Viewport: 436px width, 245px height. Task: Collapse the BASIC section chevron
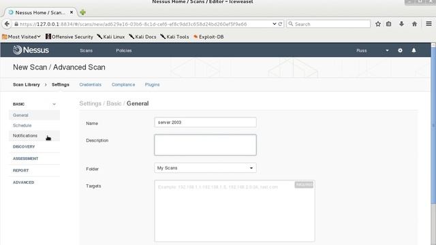54,104
